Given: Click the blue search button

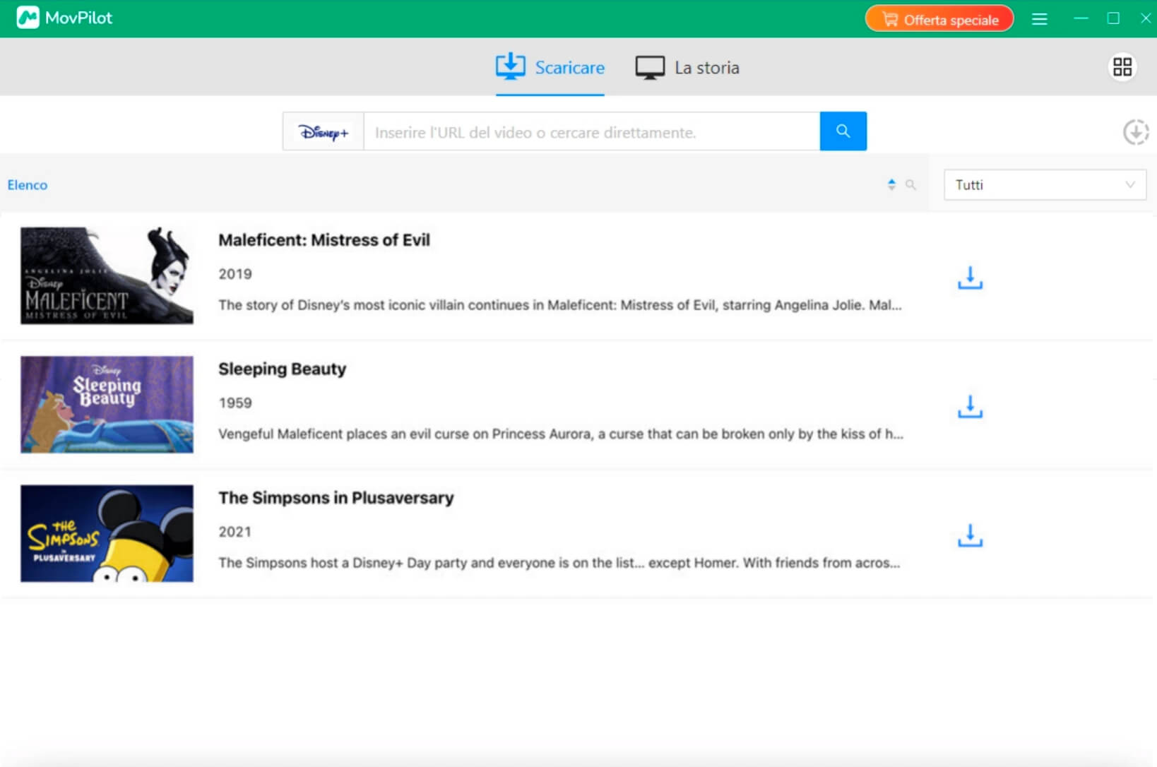Looking at the screenshot, I should coord(843,131).
